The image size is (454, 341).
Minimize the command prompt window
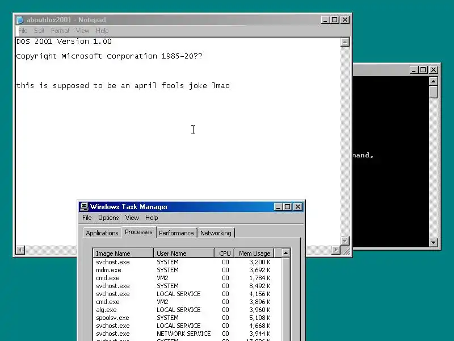click(x=414, y=70)
